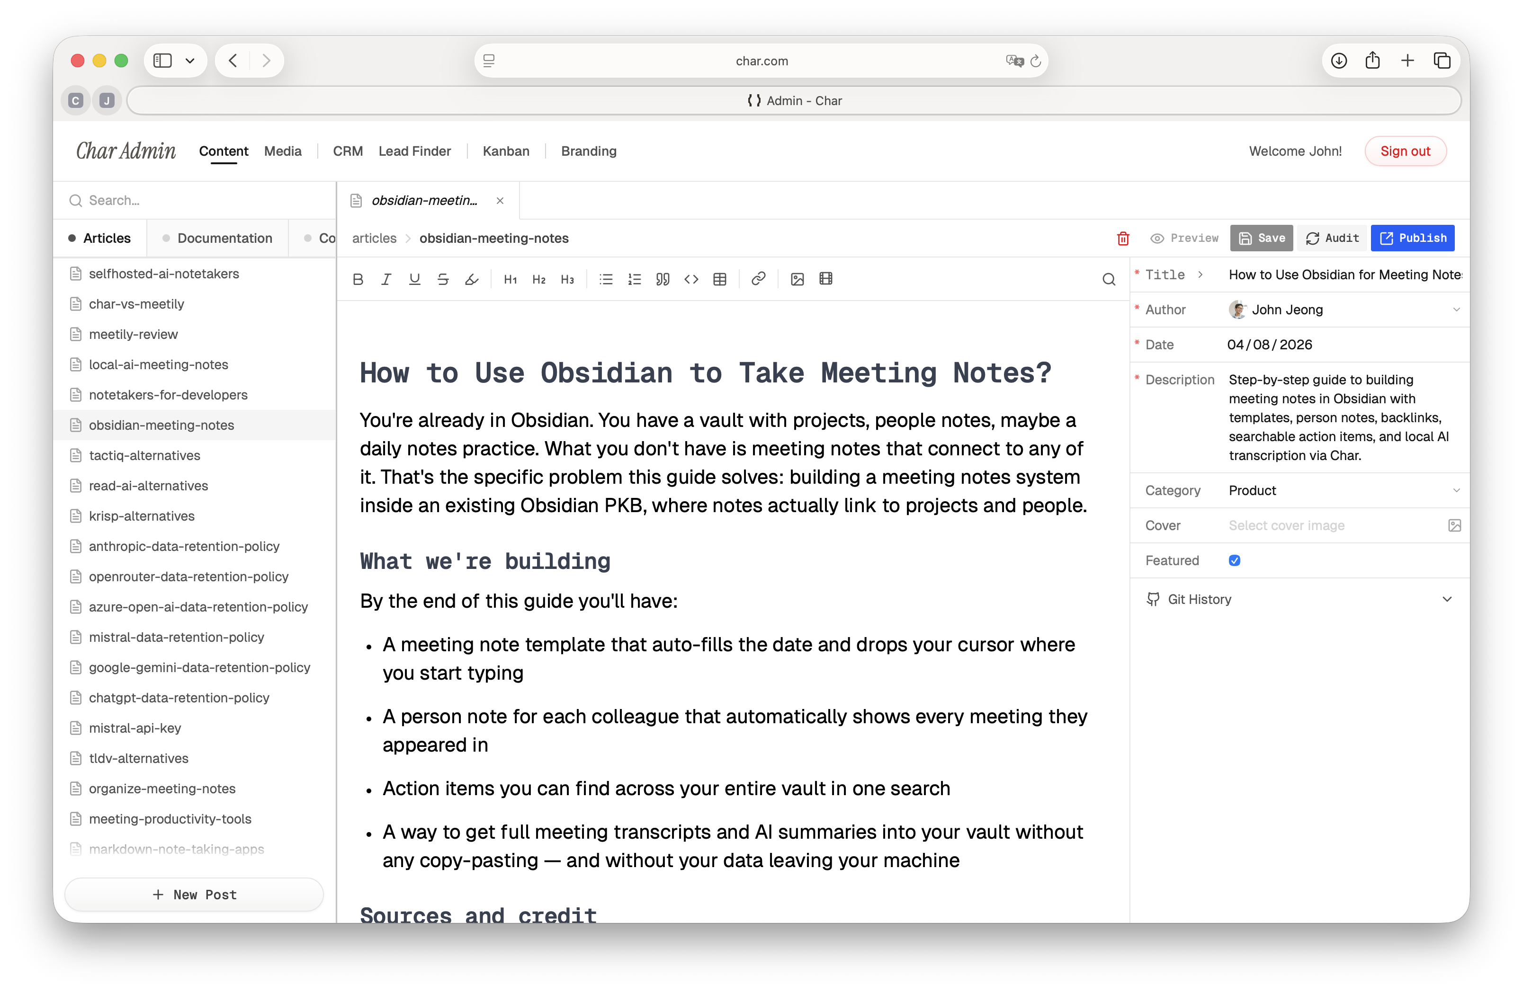Open the browser share menu
This screenshot has height=993, width=1523.
[1372, 61]
